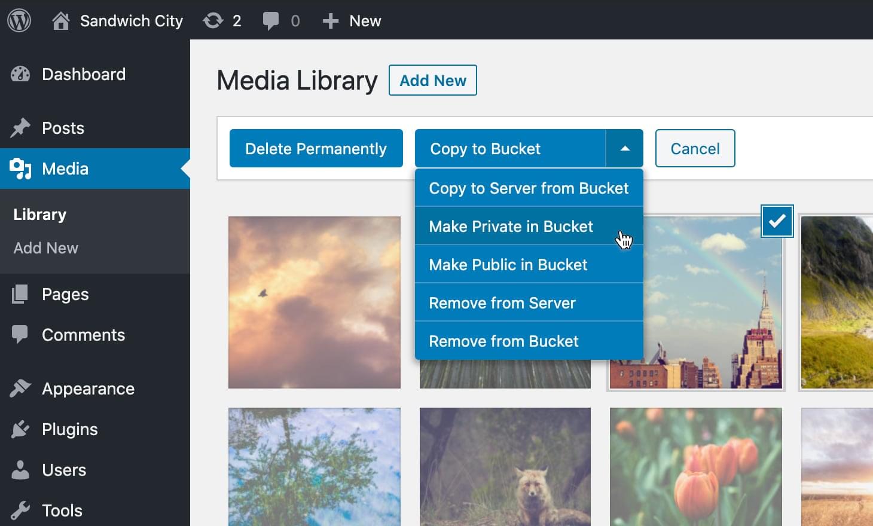The height and width of the screenshot is (526, 873).
Task: Click the Plugins plug icon
Action: (x=20, y=429)
